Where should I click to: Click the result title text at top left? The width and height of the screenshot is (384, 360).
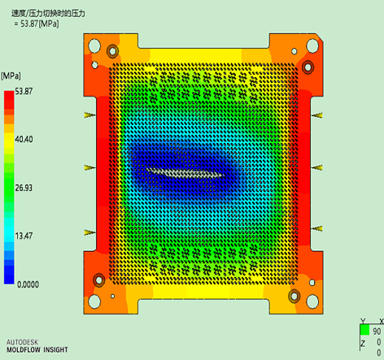pos(48,13)
